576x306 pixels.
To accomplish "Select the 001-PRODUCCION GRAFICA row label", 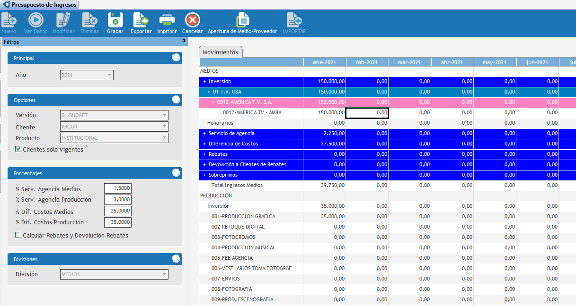I will [243, 216].
